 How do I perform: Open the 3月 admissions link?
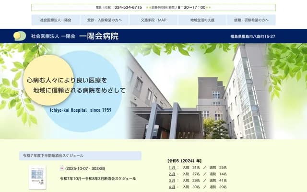(172, 180)
